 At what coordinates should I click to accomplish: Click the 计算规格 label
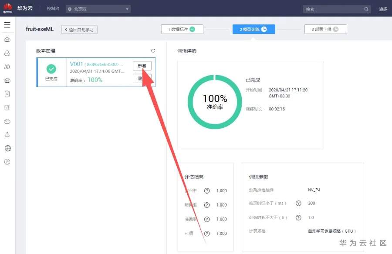257,231
